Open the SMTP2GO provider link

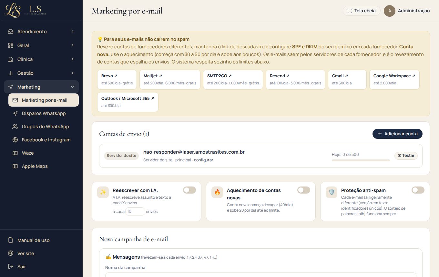coord(233,80)
